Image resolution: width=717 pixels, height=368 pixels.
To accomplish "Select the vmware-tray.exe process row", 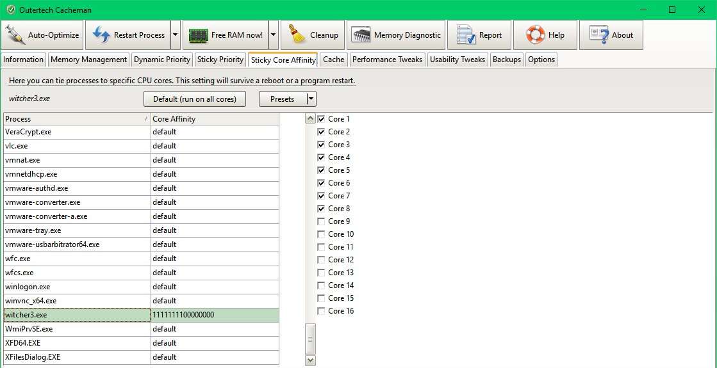I will click(x=141, y=230).
